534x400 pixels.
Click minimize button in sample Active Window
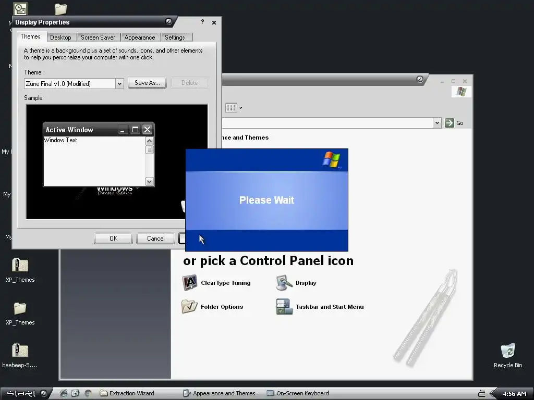123,130
